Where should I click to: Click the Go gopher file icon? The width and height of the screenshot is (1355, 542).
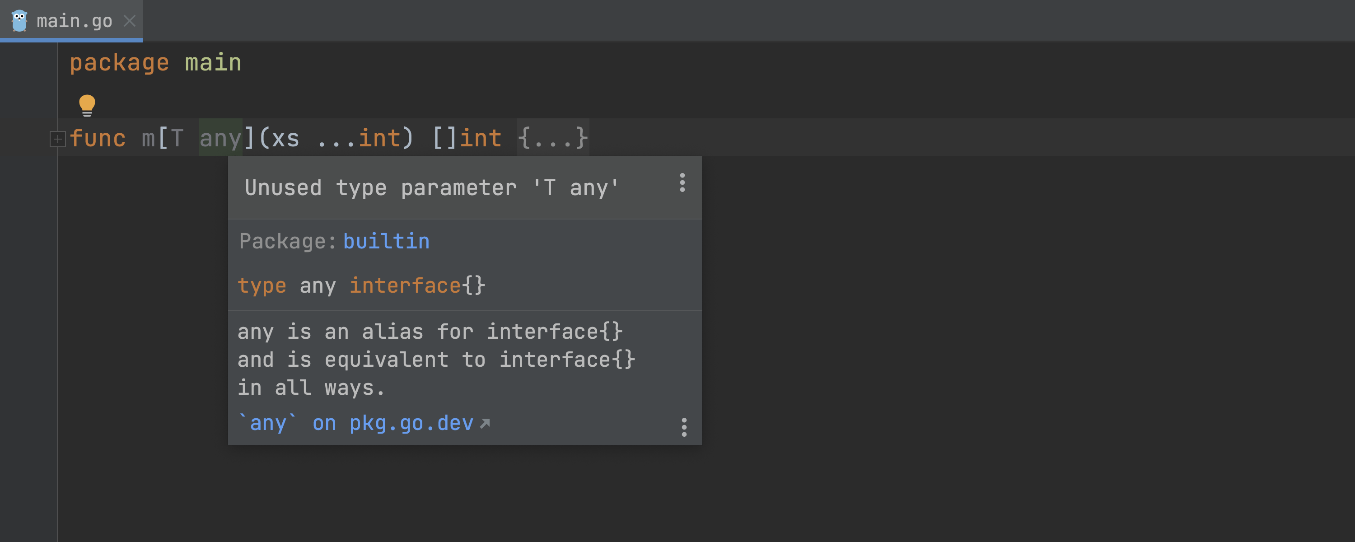tap(19, 21)
